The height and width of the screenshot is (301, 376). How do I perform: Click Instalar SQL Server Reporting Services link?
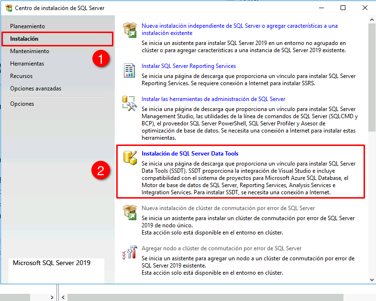[x=188, y=66]
